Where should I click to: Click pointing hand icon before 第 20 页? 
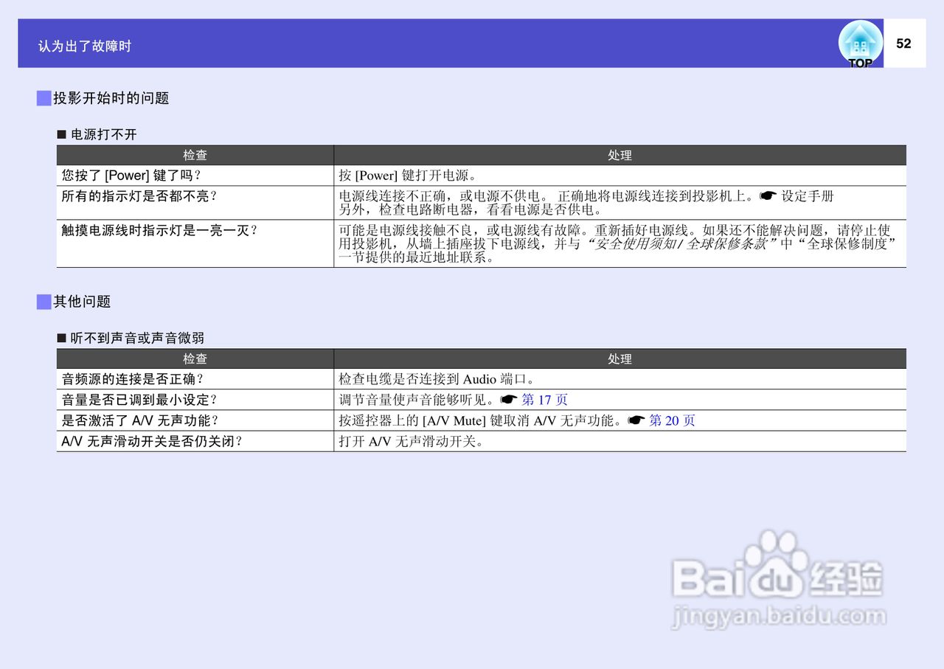[x=636, y=420]
